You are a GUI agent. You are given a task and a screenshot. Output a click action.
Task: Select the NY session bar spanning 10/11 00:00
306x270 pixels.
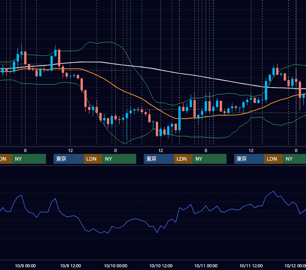click(x=210, y=159)
